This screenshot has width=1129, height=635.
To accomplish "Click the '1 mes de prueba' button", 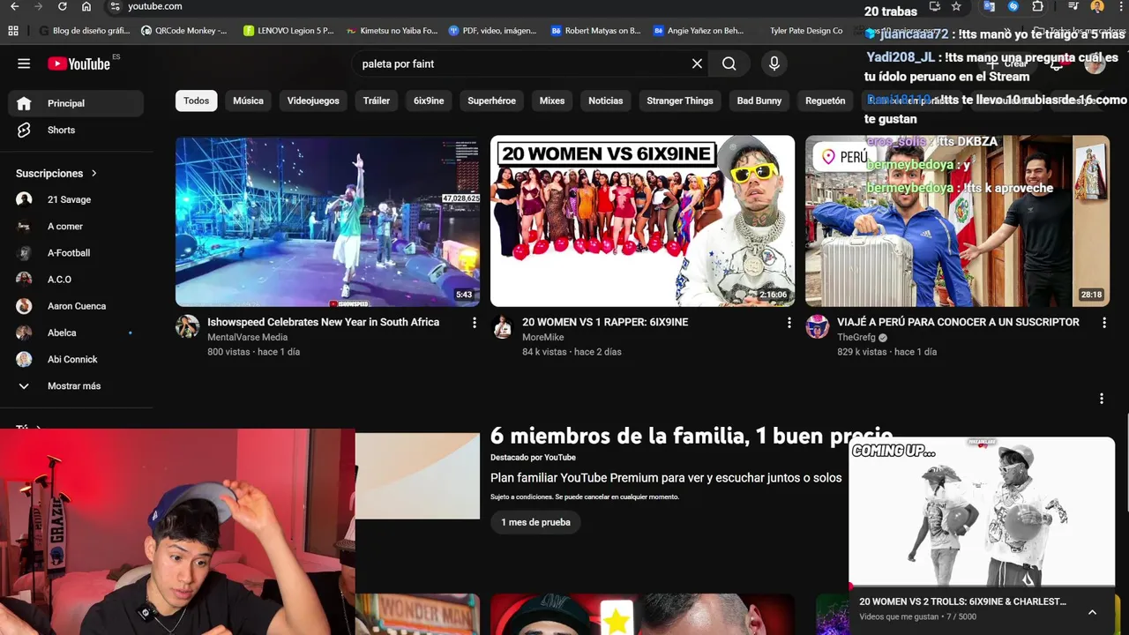I will tap(535, 522).
